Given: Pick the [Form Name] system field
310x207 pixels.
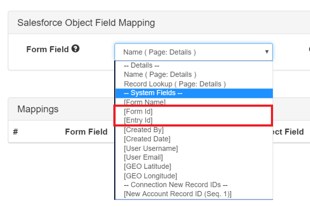Looking at the screenshot, I should point(194,102).
